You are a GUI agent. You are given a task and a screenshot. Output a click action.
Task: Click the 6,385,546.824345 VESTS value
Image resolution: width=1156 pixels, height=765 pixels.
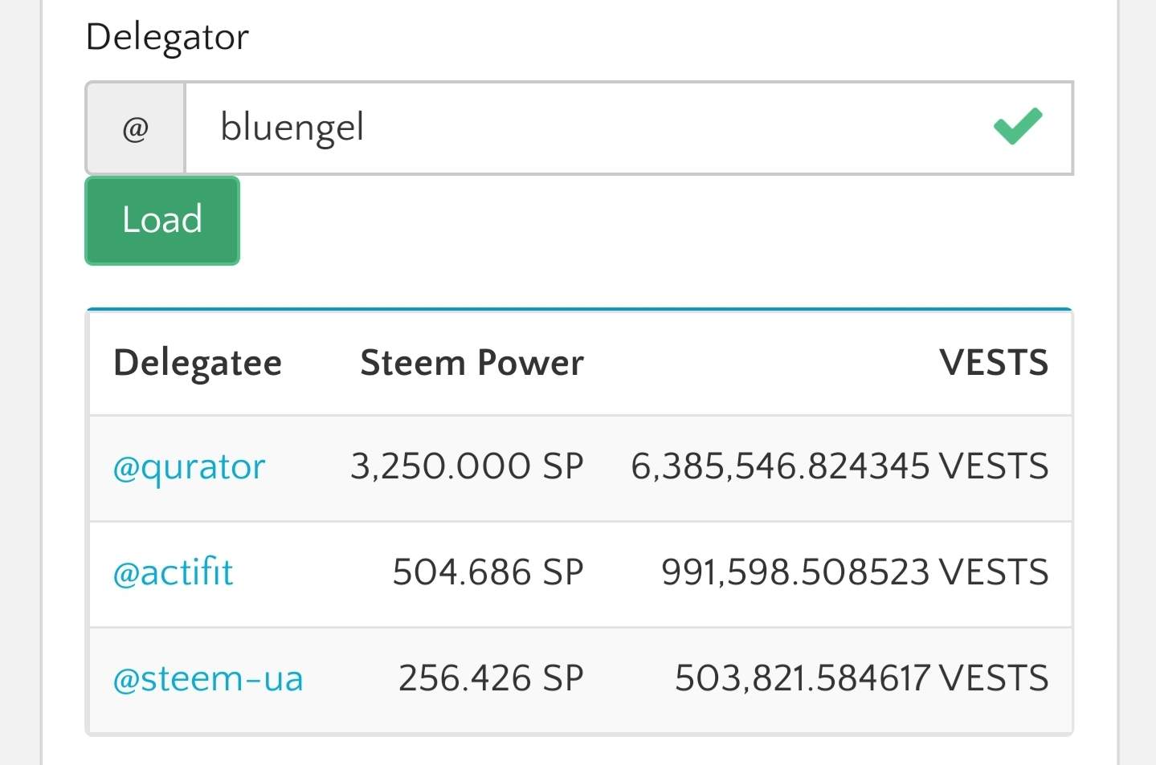click(839, 466)
